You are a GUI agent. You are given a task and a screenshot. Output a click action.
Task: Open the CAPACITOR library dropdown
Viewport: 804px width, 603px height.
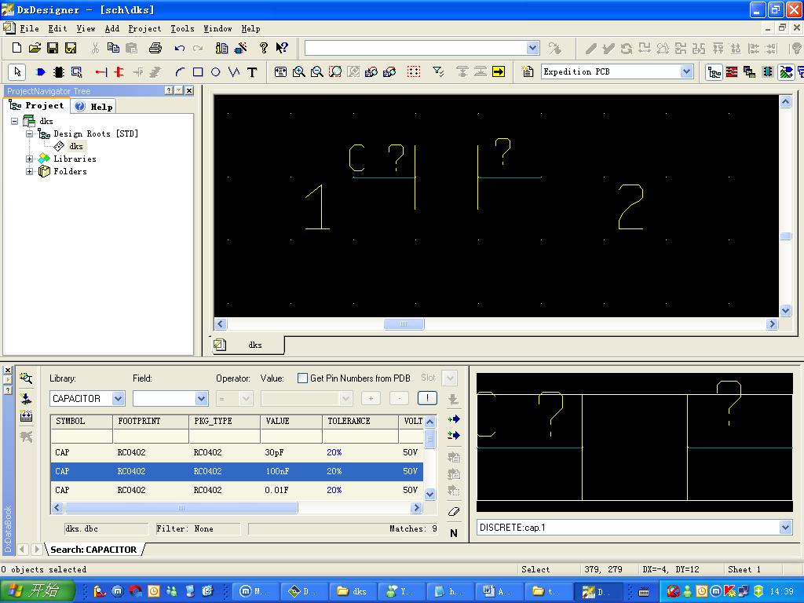point(118,399)
